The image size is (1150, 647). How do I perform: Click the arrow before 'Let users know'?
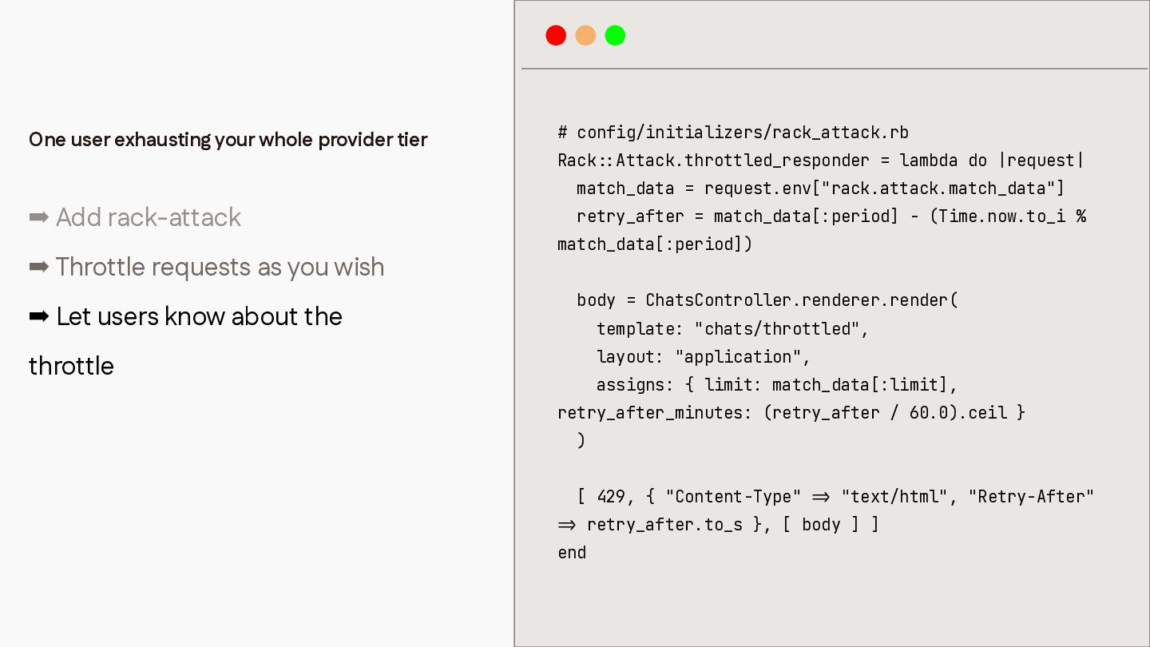pos(39,316)
